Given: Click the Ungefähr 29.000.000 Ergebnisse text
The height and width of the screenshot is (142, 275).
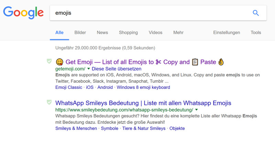Looking at the screenshot, I should 105,48.
